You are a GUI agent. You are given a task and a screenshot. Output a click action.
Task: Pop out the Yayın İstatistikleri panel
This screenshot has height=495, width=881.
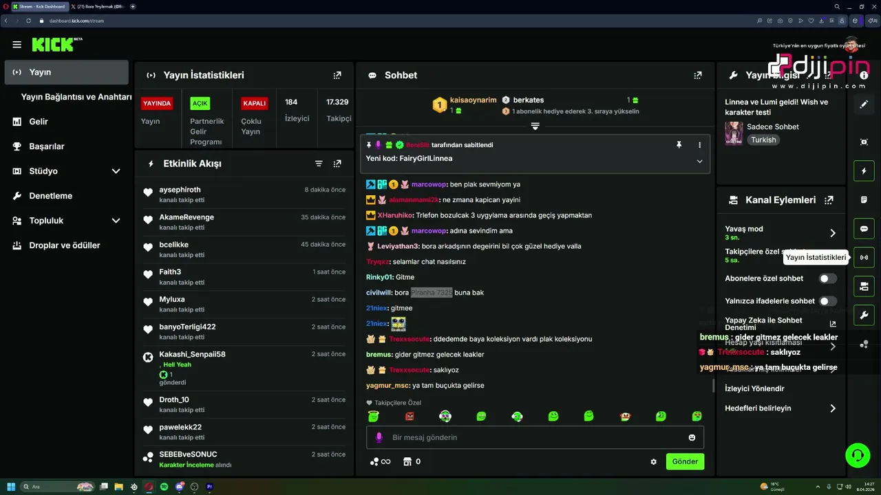point(337,75)
